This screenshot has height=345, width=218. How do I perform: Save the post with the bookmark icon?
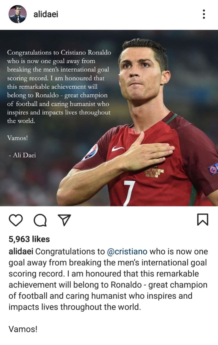tap(203, 220)
